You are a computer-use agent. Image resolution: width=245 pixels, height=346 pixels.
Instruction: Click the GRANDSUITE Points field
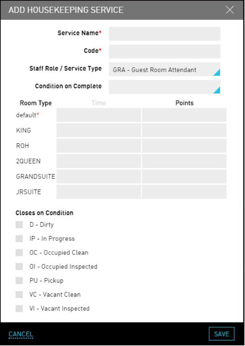tap(184, 176)
